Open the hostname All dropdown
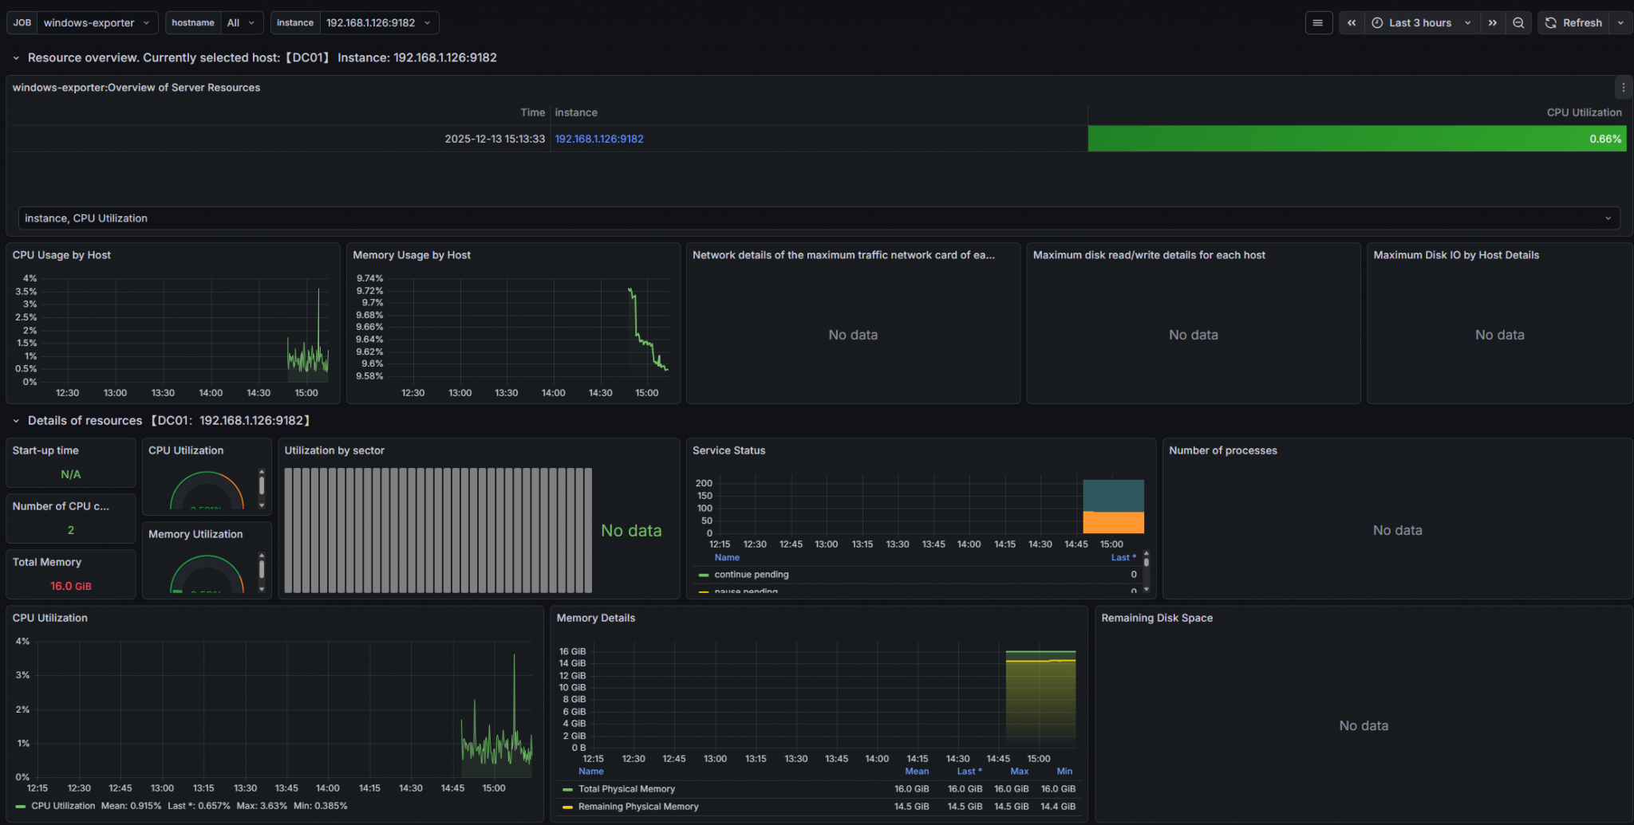Image resolution: width=1634 pixels, height=825 pixels. [x=242, y=22]
